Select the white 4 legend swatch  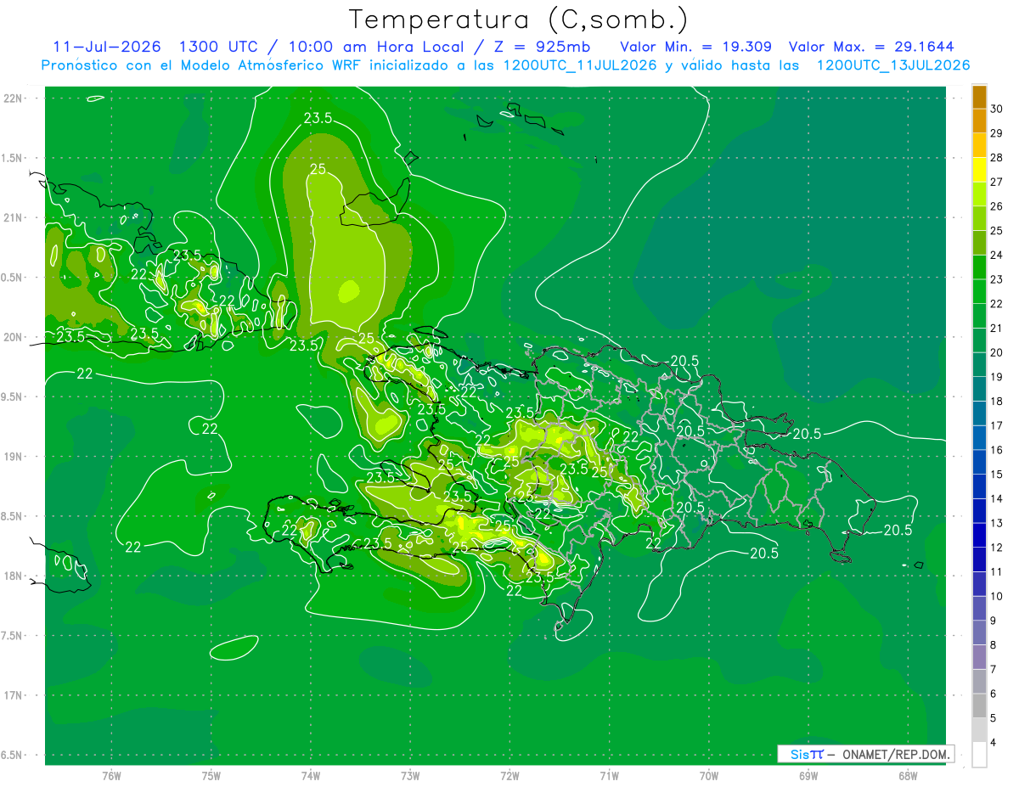coord(979,755)
